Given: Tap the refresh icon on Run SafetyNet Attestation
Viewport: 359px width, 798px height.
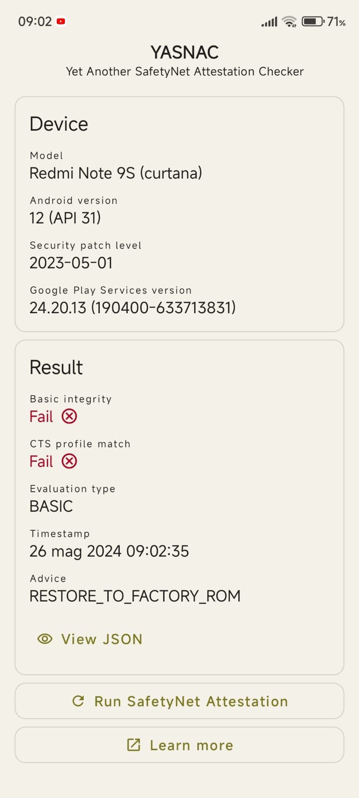Looking at the screenshot, I should [x=78, y=701].
